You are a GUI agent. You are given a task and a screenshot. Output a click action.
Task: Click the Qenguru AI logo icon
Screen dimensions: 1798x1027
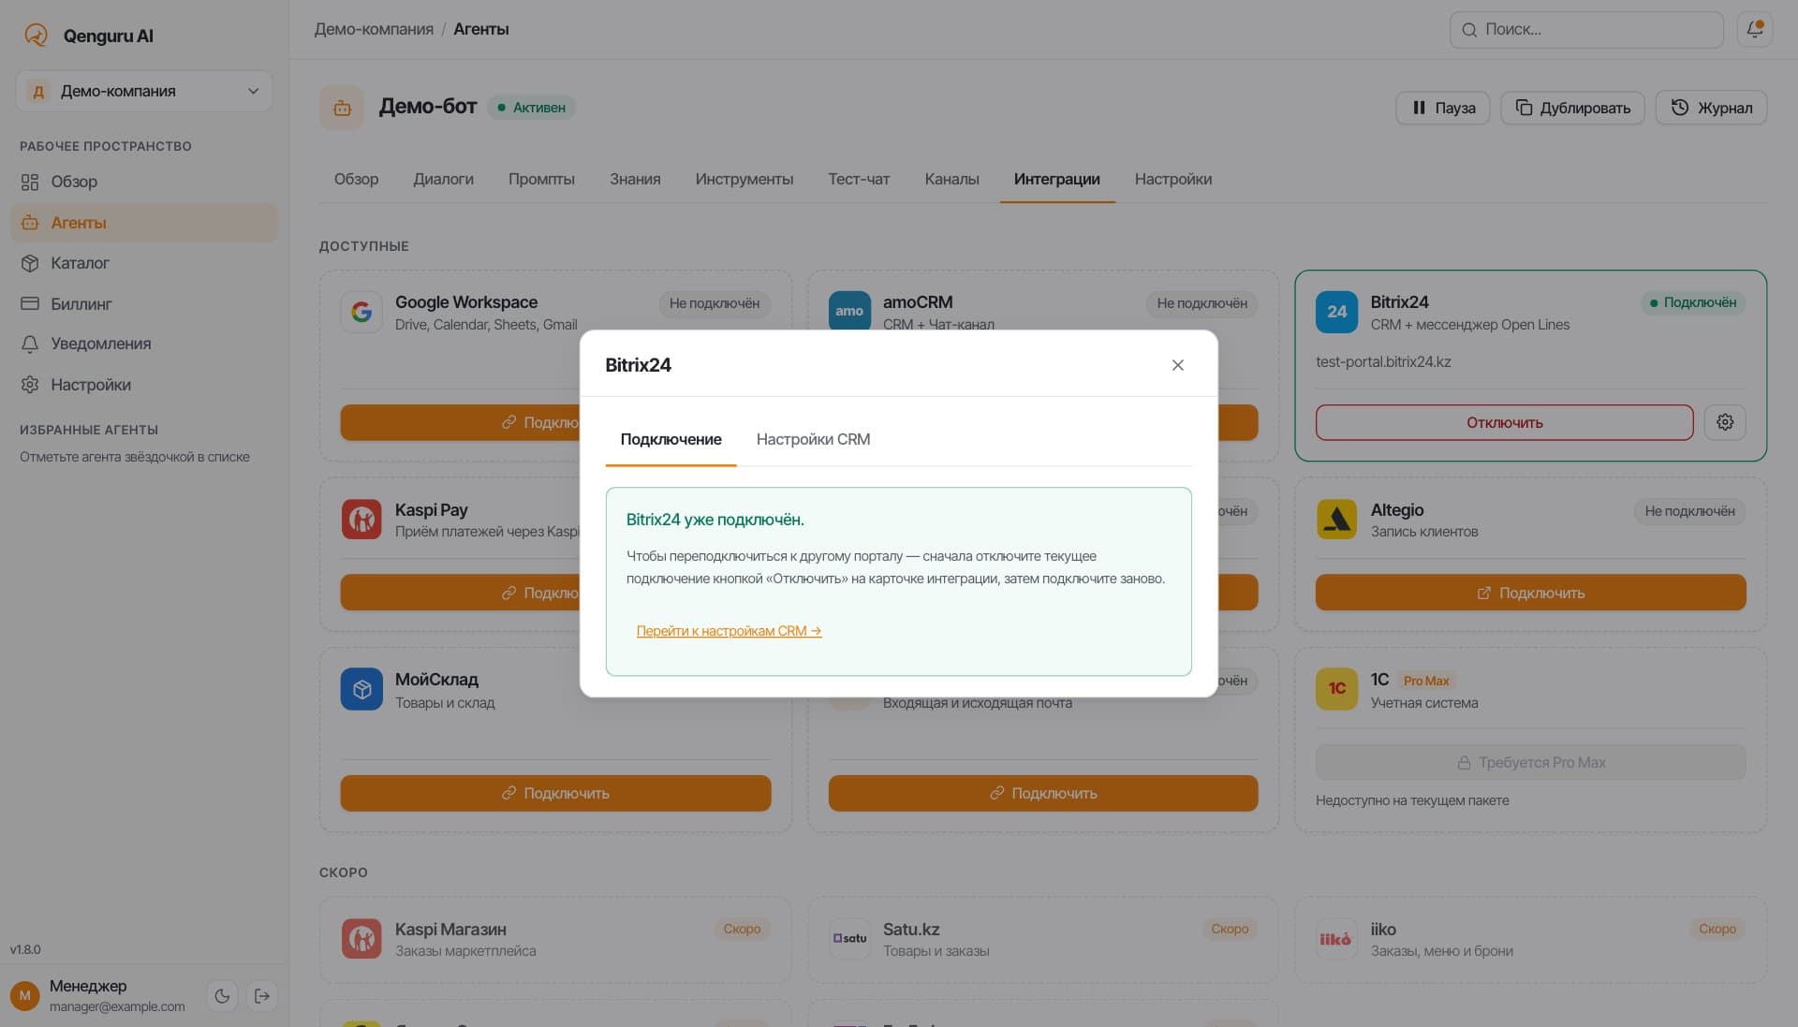click(x=36, y=36)
